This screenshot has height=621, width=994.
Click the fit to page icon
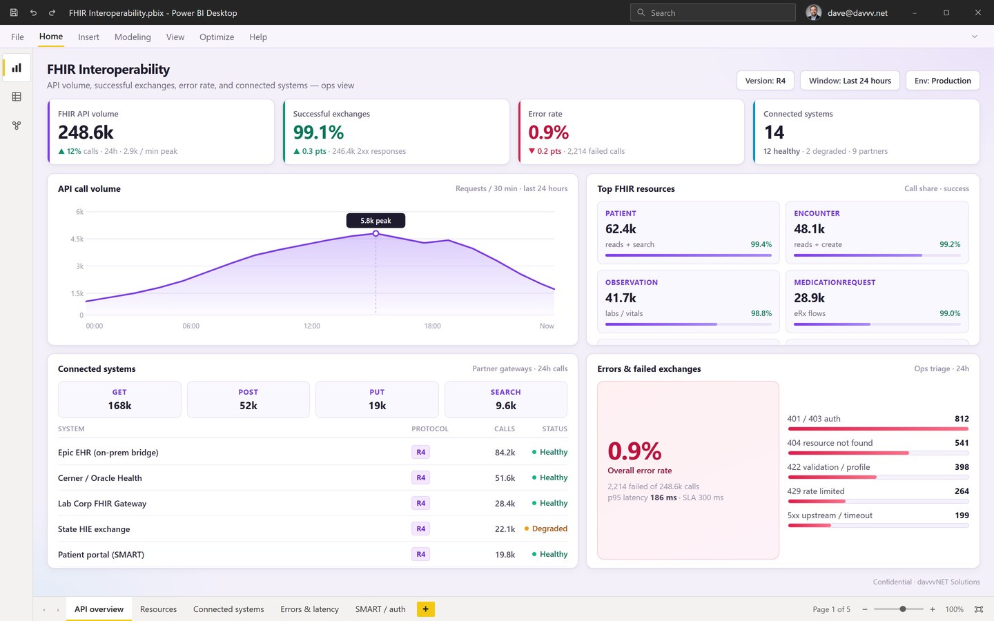[979, 609]
